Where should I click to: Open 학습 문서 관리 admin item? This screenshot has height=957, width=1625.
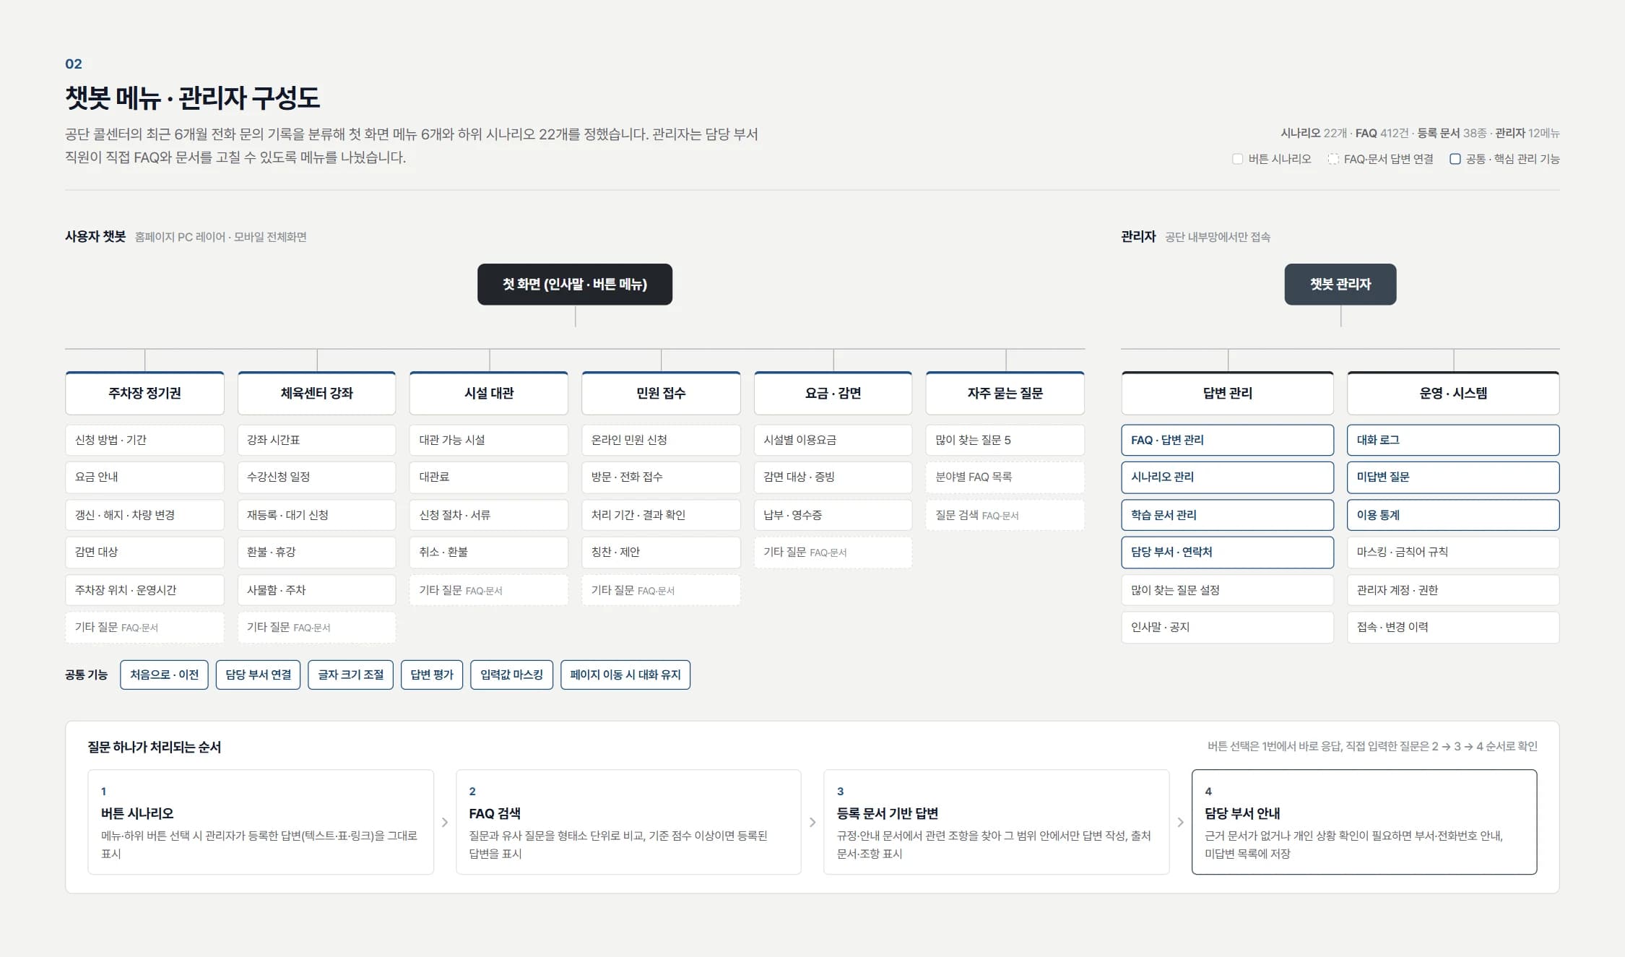point(1227,515)
